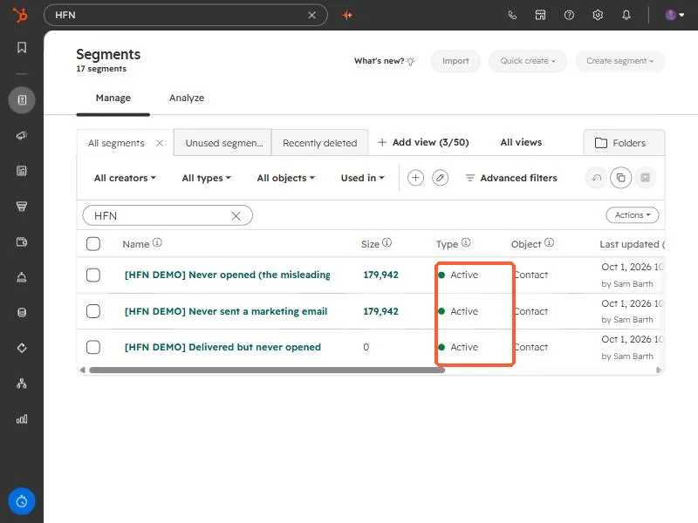Switch to the Analyze tab
The image size is (698, 523).
[x=187, y=98]
